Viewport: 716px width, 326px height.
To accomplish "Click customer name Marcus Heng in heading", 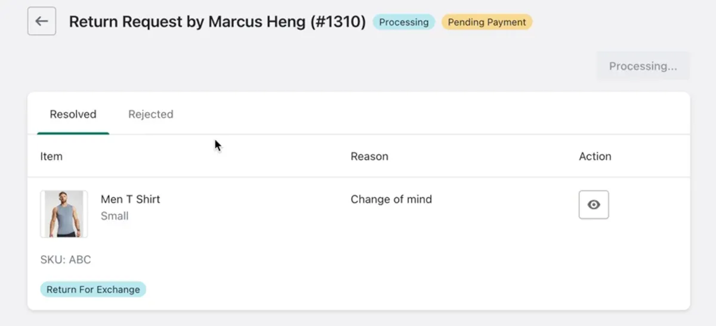I will [257, 22].
